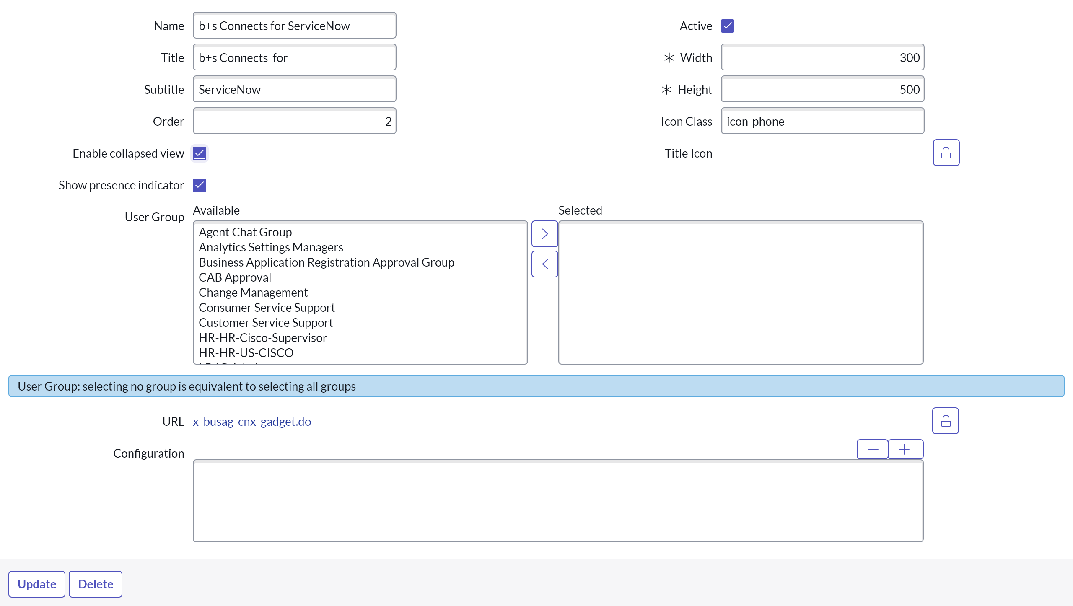Remove group with left arrow button
This screenshot has height=606, width=1073.
[544, 264]
